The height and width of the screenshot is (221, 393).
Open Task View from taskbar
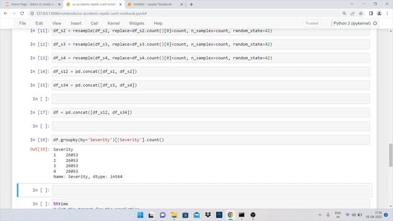151,215
